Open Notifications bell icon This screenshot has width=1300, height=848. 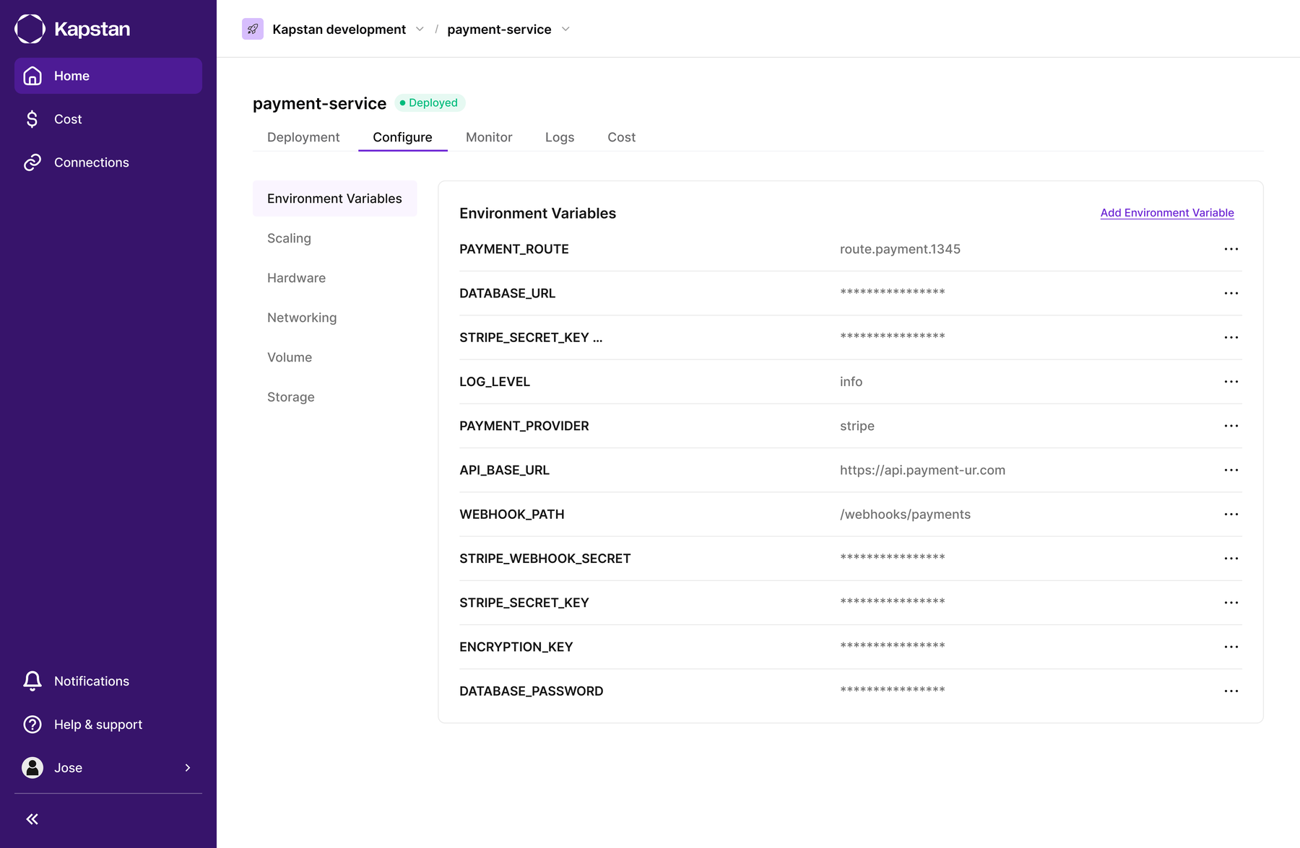click(32, 681)
